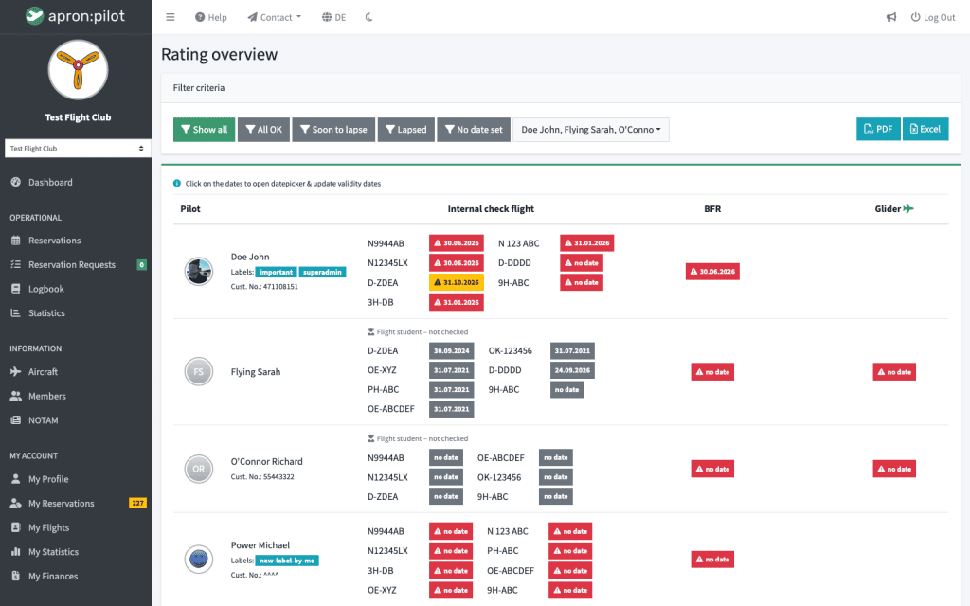Export list as PDF
The height and width of the screenshot is (606, 970).
(878, 129)
